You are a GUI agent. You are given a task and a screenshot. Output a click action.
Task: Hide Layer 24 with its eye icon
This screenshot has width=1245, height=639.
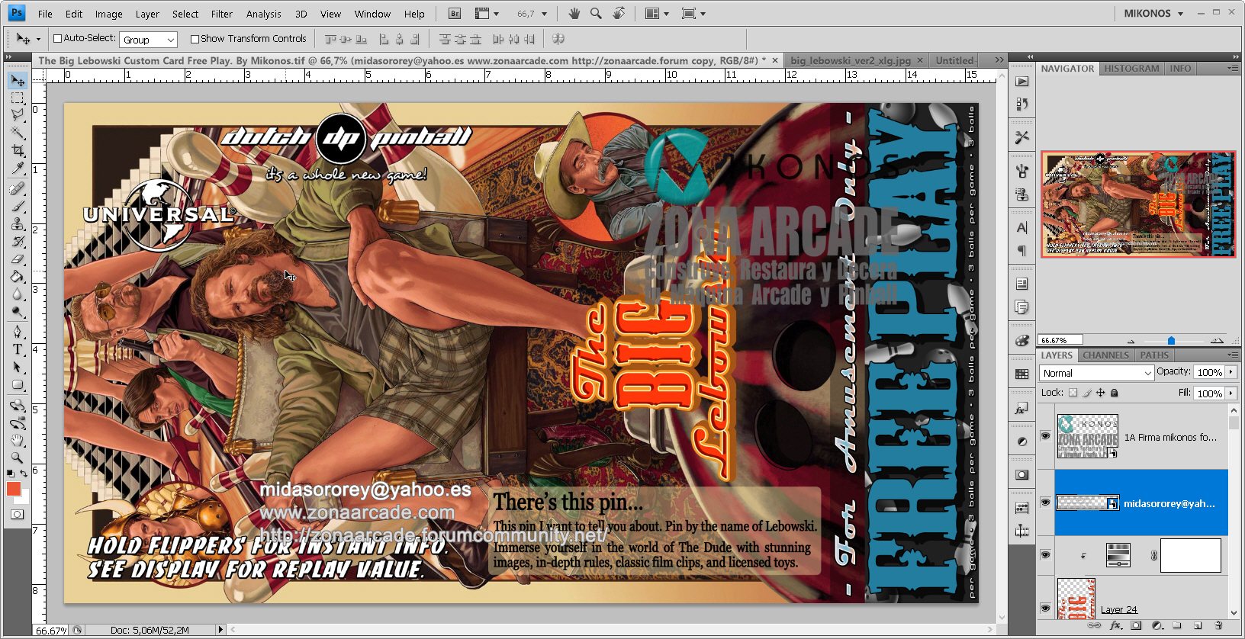(1045, 608)
